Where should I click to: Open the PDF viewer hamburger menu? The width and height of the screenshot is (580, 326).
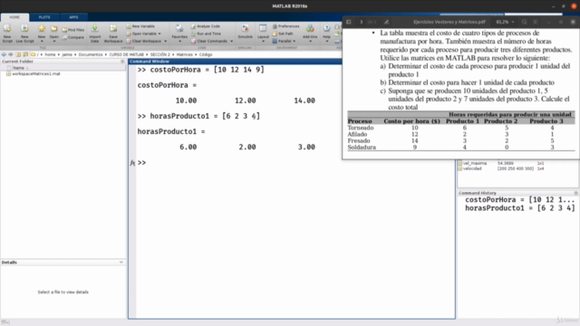[x=535, y=22]
